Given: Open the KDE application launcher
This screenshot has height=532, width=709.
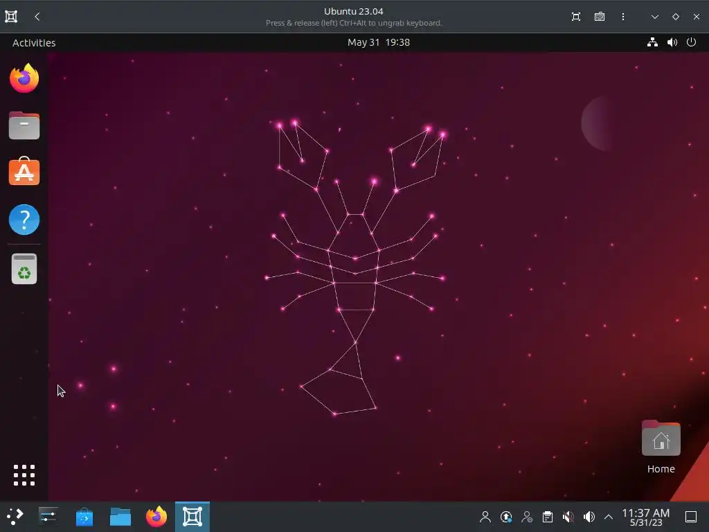Looking at the screenshot, I should coord(15,516).
